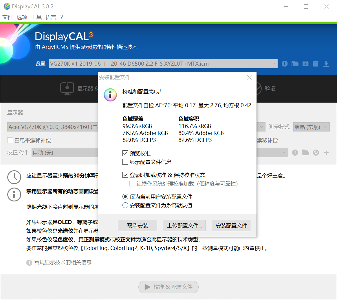This screenshot has height=300, width=337.
Task: Open the 工具 menu
Action: point(36,17)
